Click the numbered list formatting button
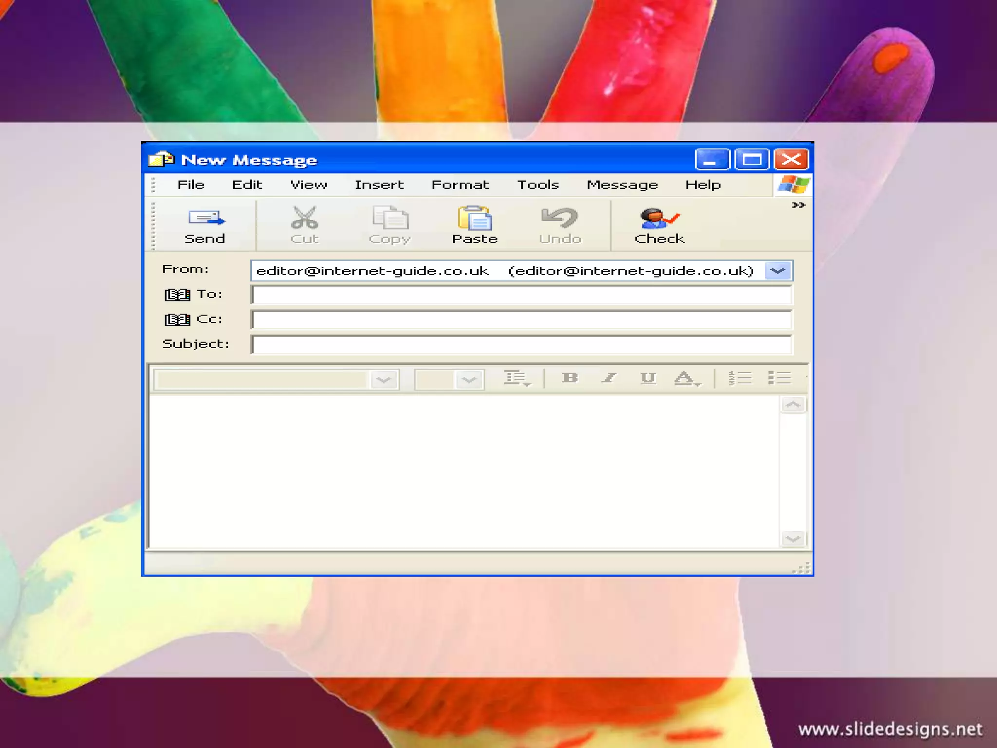This screenshot has width=997, height=748. (740, 378)
